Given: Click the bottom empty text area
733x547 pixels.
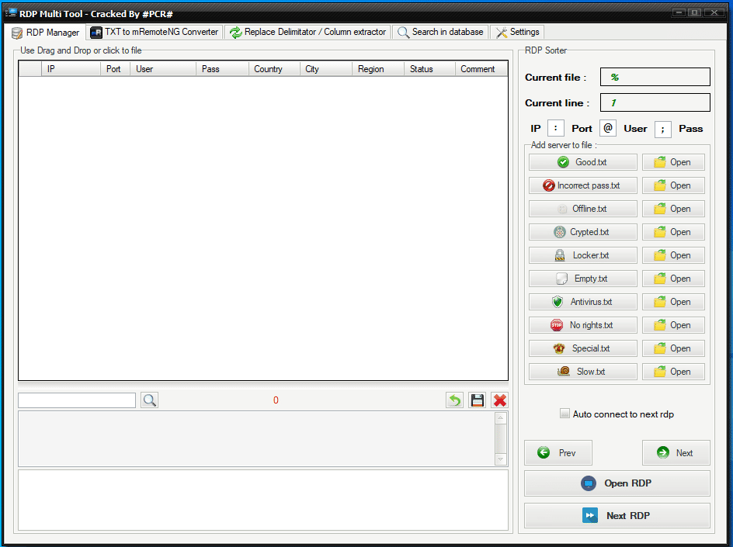Looking at the screenshot, I should tap(263, 500).
